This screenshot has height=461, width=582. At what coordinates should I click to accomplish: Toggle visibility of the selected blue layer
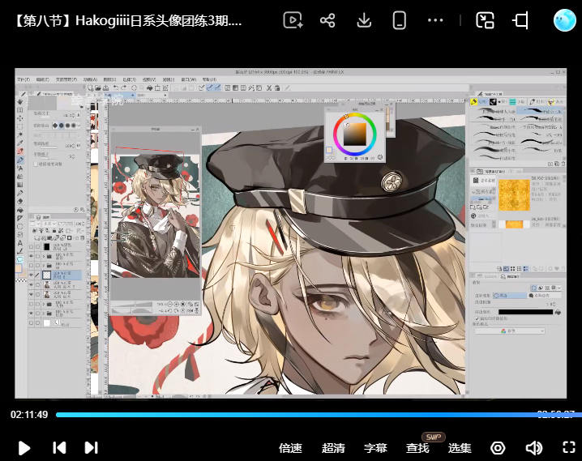click(31, 275)
